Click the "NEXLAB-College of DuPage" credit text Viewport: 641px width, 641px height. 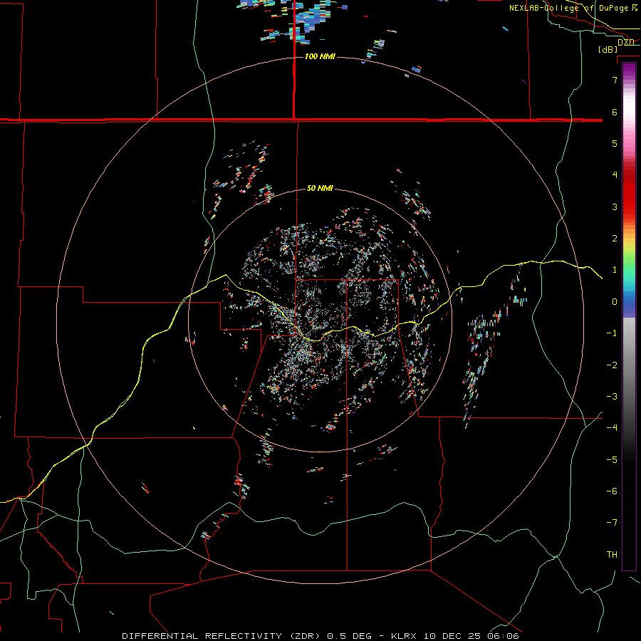pos(570,8)
